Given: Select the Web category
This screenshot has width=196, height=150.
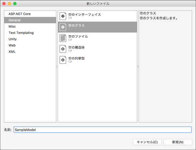Looking at the screenshot, I should click(30, 45).
